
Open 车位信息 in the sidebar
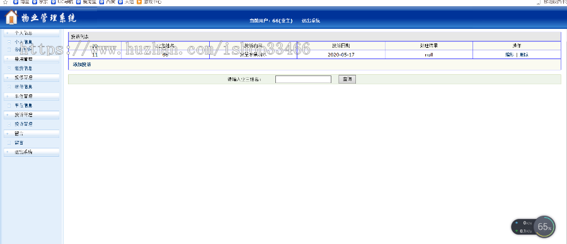23,106
